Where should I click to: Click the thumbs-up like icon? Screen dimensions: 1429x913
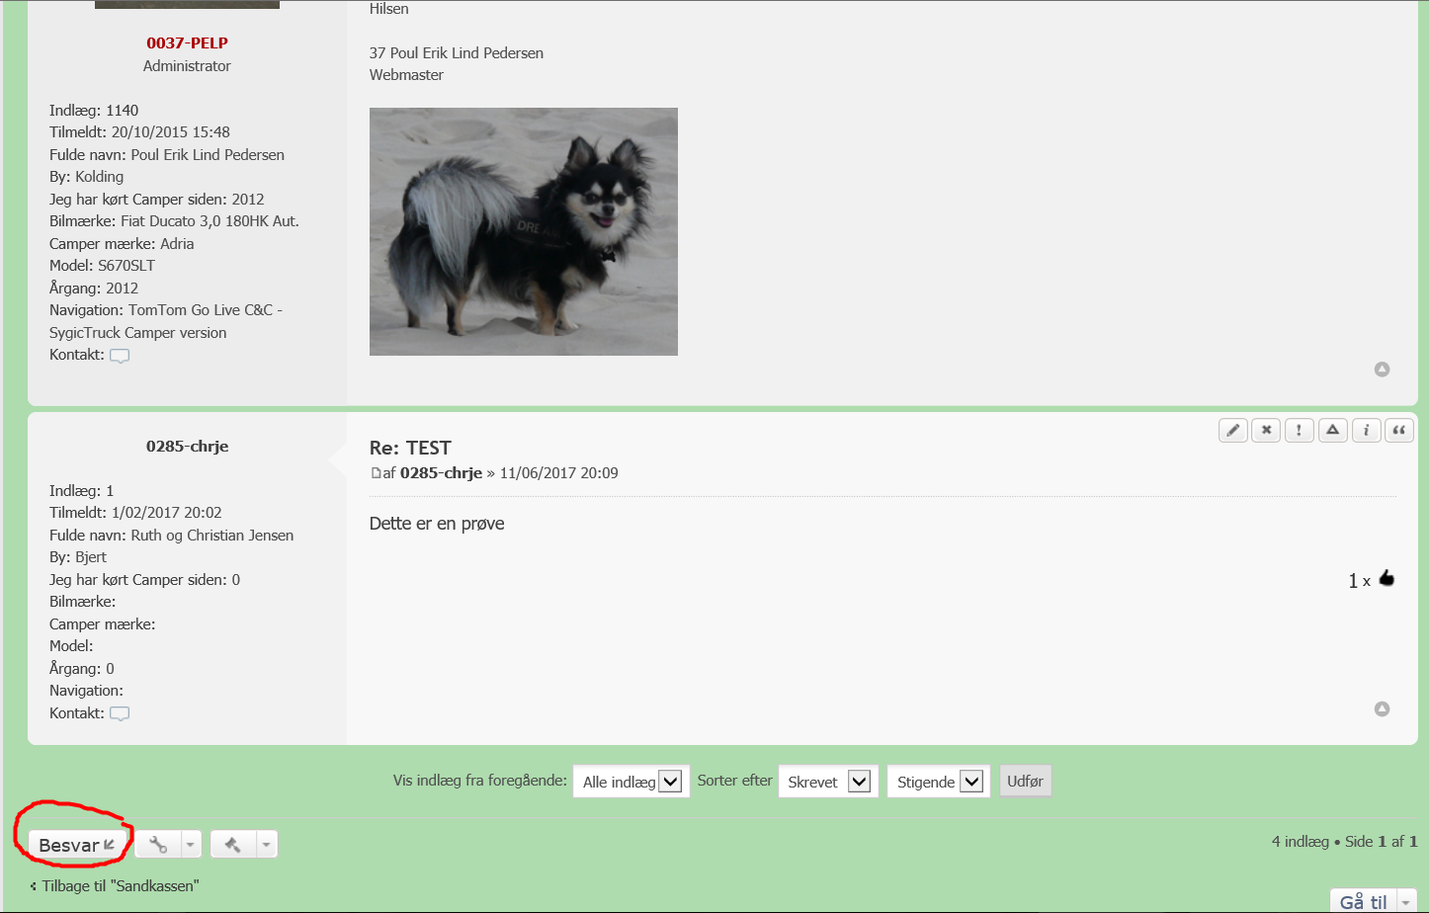click(1387, 578)
